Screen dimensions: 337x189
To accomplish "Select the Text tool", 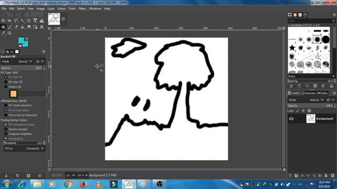I will tap(42, 27).
